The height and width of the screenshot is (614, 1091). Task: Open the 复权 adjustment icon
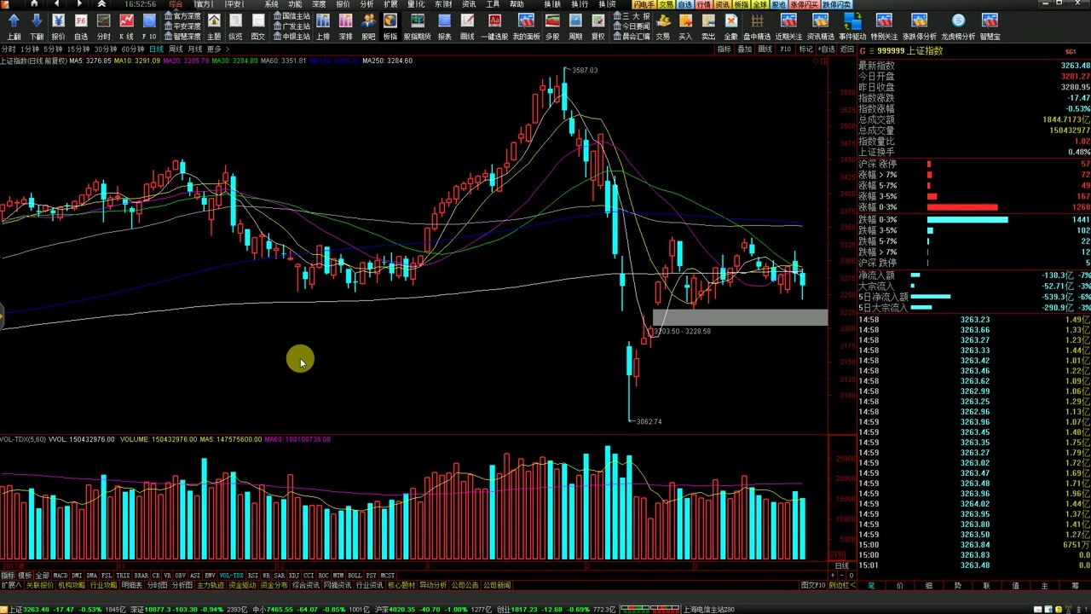[597, 20]
